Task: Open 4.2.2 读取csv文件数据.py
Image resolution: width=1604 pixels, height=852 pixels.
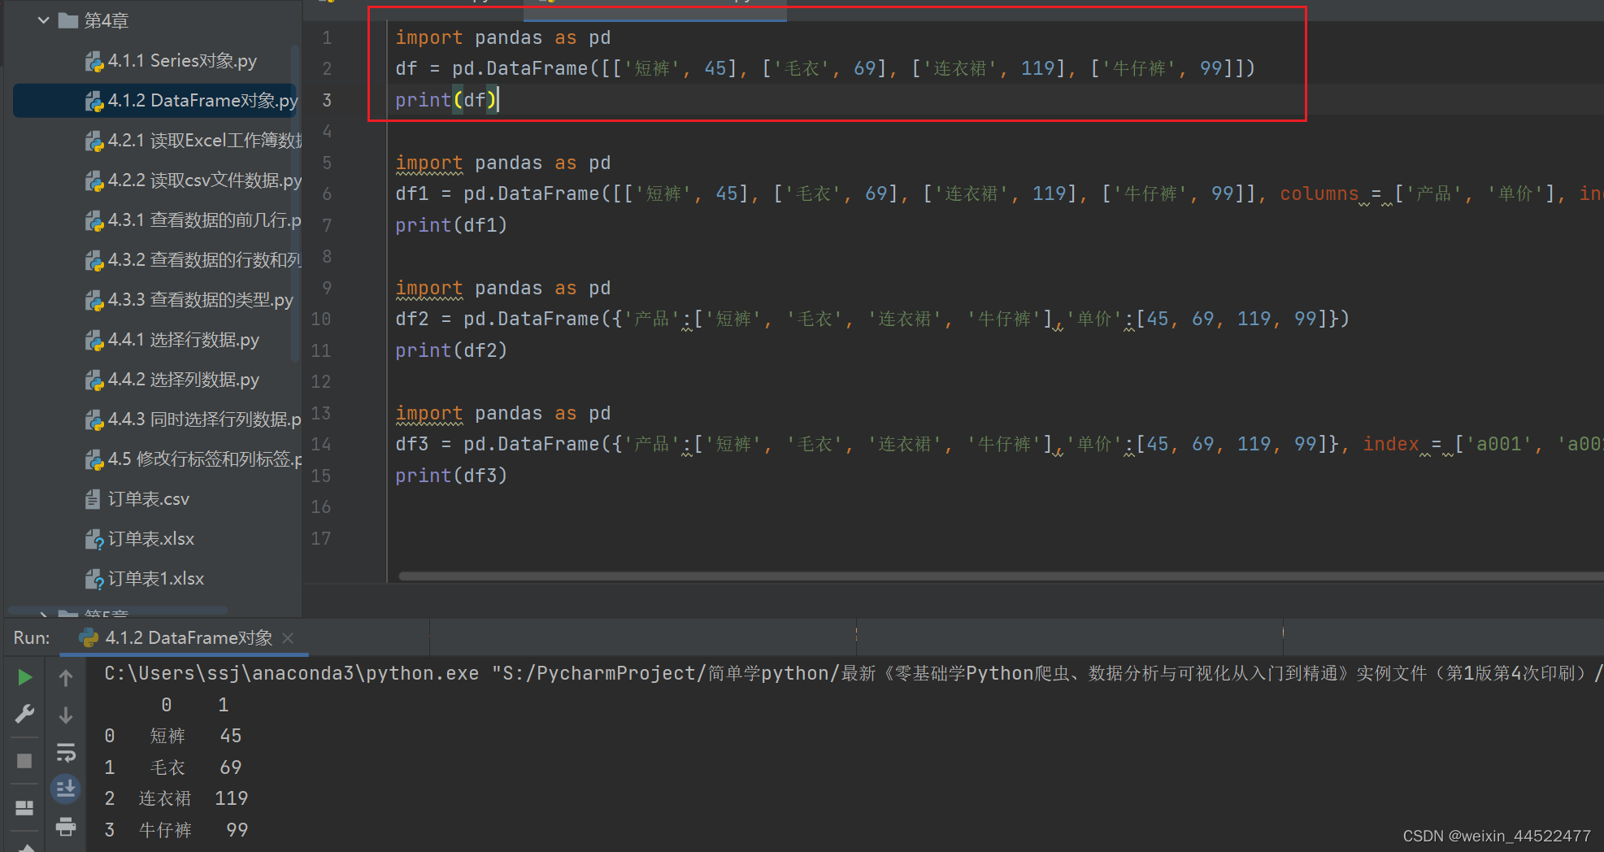Action: coord(204,180)
